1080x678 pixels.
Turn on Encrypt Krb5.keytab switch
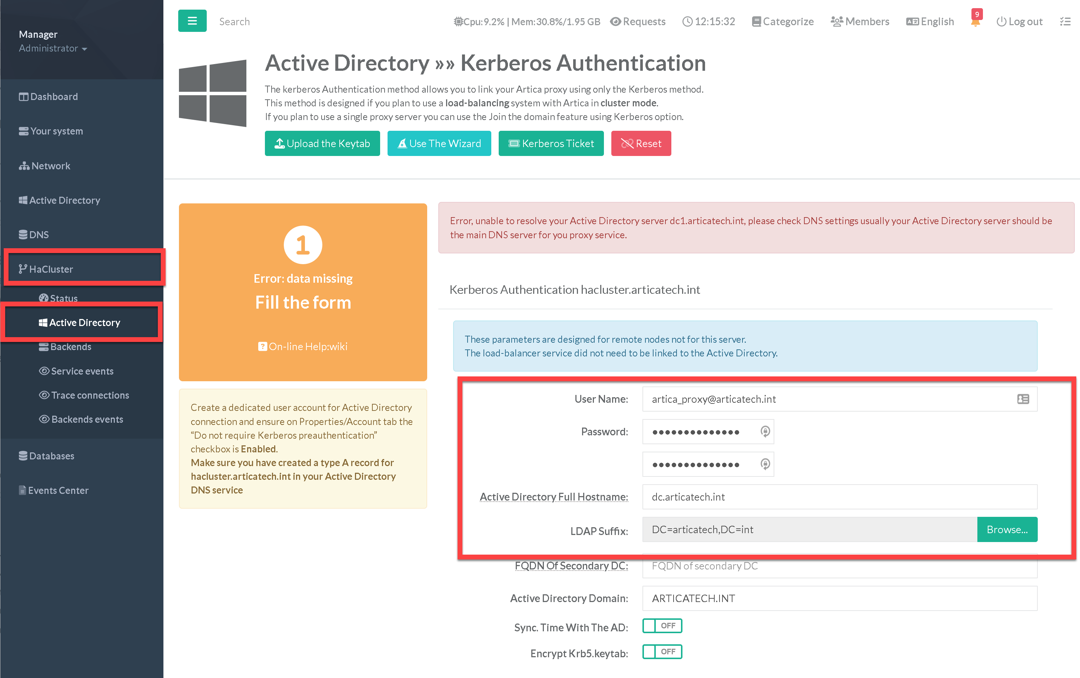662,652
